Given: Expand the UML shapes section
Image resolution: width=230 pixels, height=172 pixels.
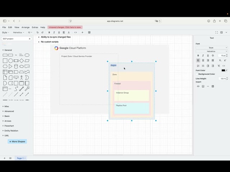Looking at the screenshot, I should coord(6,135).
